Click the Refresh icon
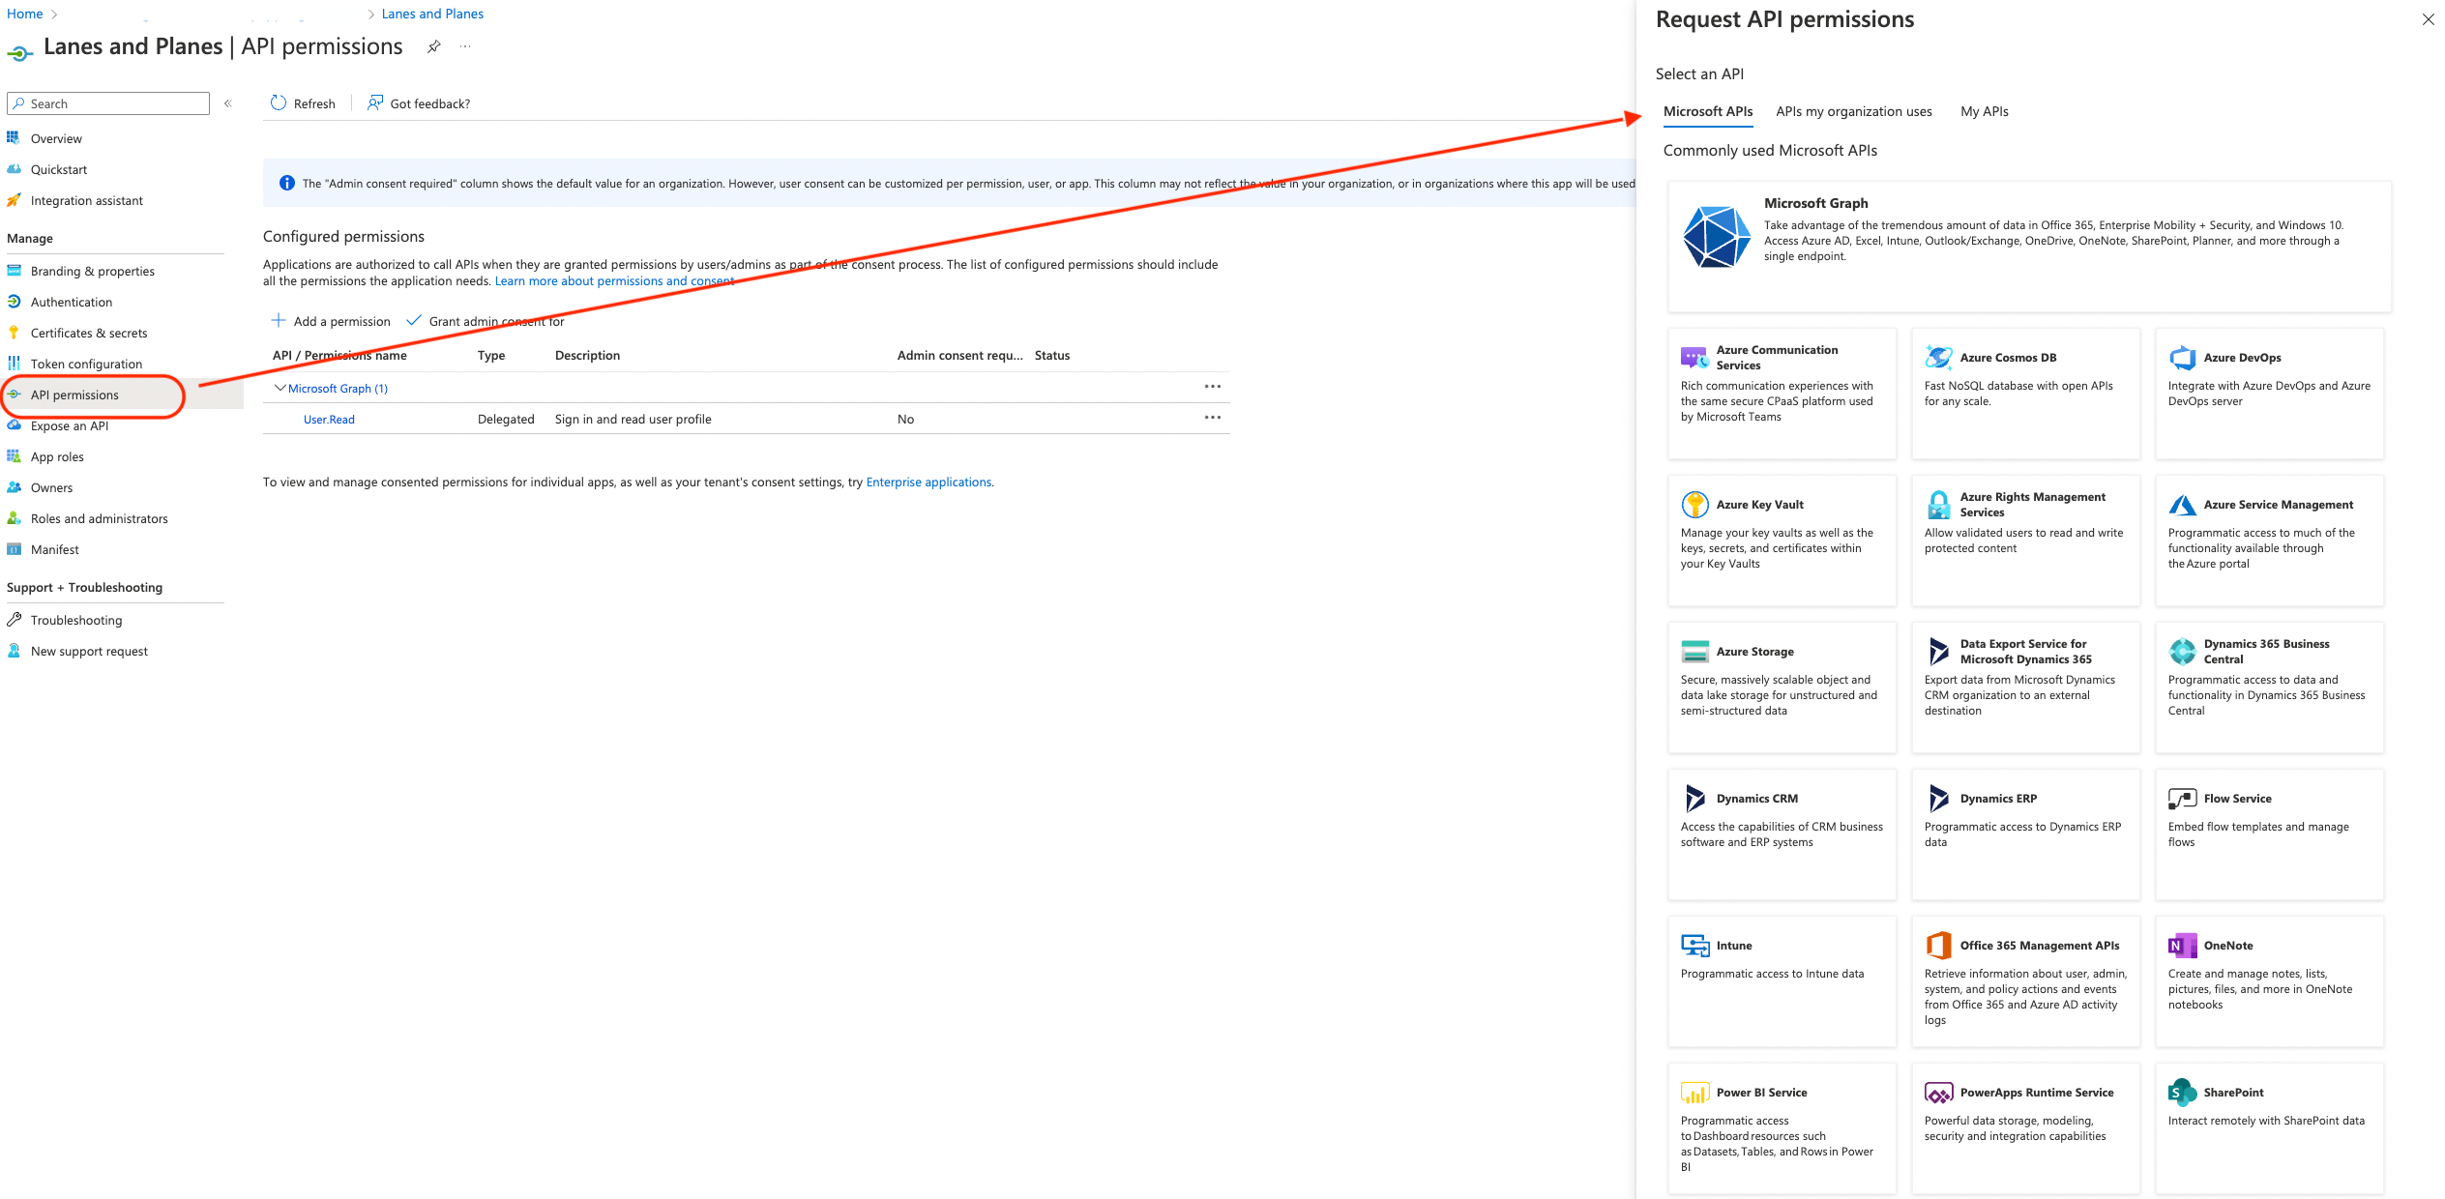Viewport: 2445px width, 1199px height. pos(279,102)
